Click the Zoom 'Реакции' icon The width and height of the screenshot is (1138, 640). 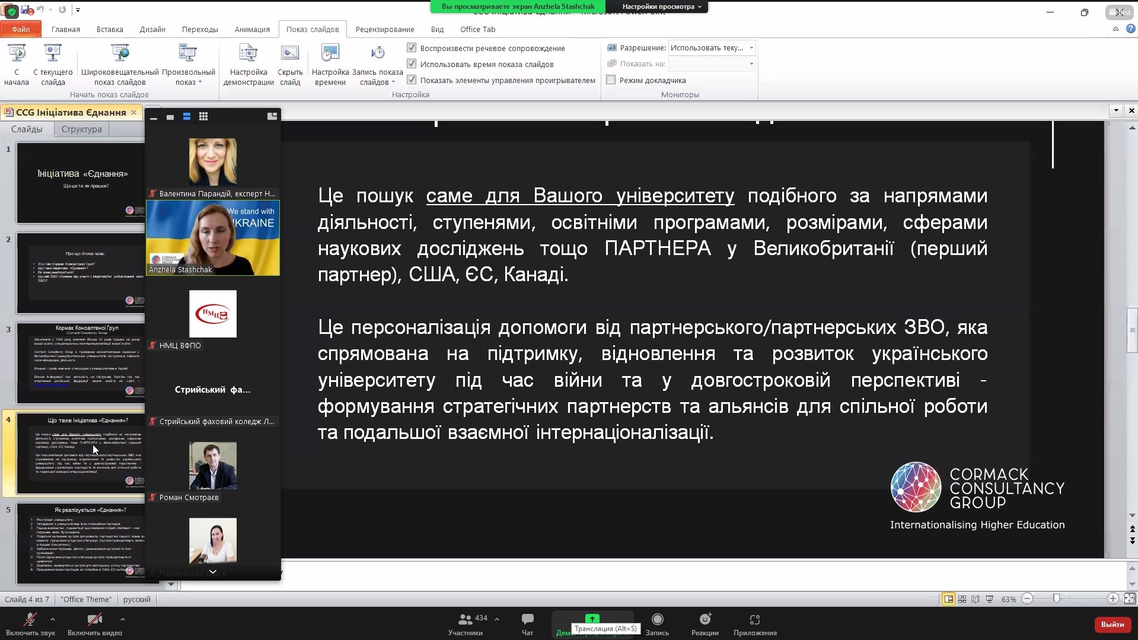point(705,620)
